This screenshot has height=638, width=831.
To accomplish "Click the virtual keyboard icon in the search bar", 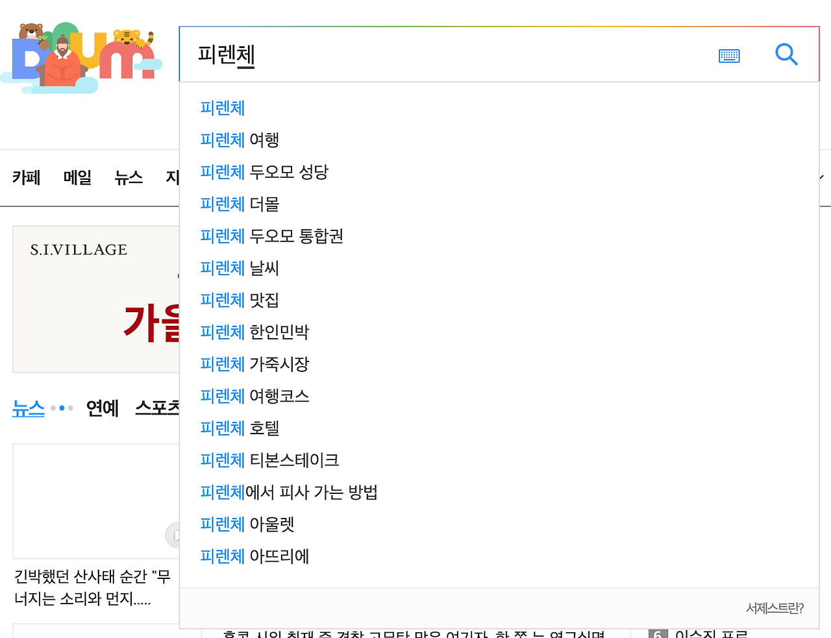I will pyautogui.click(x=728, y=55).
